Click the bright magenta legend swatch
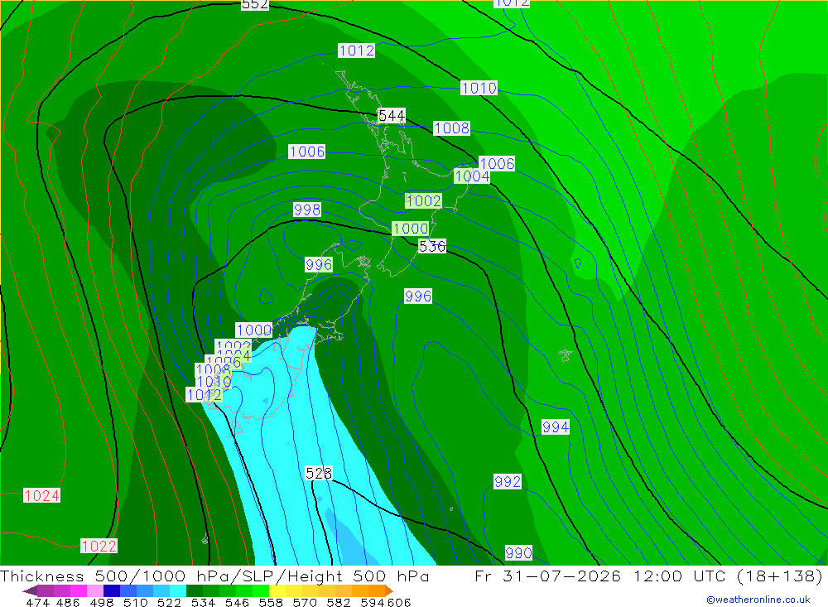Screen dimensions: 828x607 (x=78, y=590)
